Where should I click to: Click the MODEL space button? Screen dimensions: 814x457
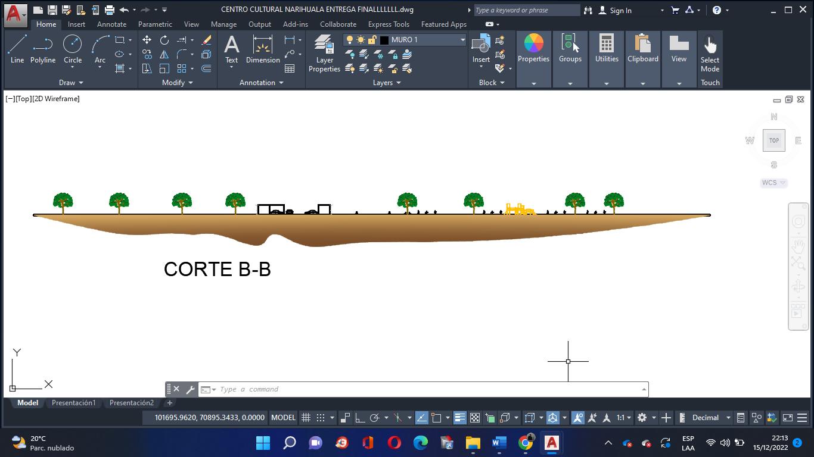click(283, 418)
